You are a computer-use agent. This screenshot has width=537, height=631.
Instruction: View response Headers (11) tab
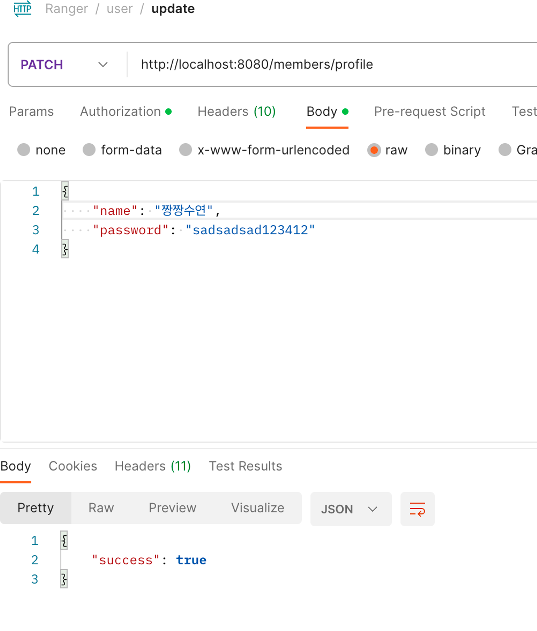coord(153,466)
